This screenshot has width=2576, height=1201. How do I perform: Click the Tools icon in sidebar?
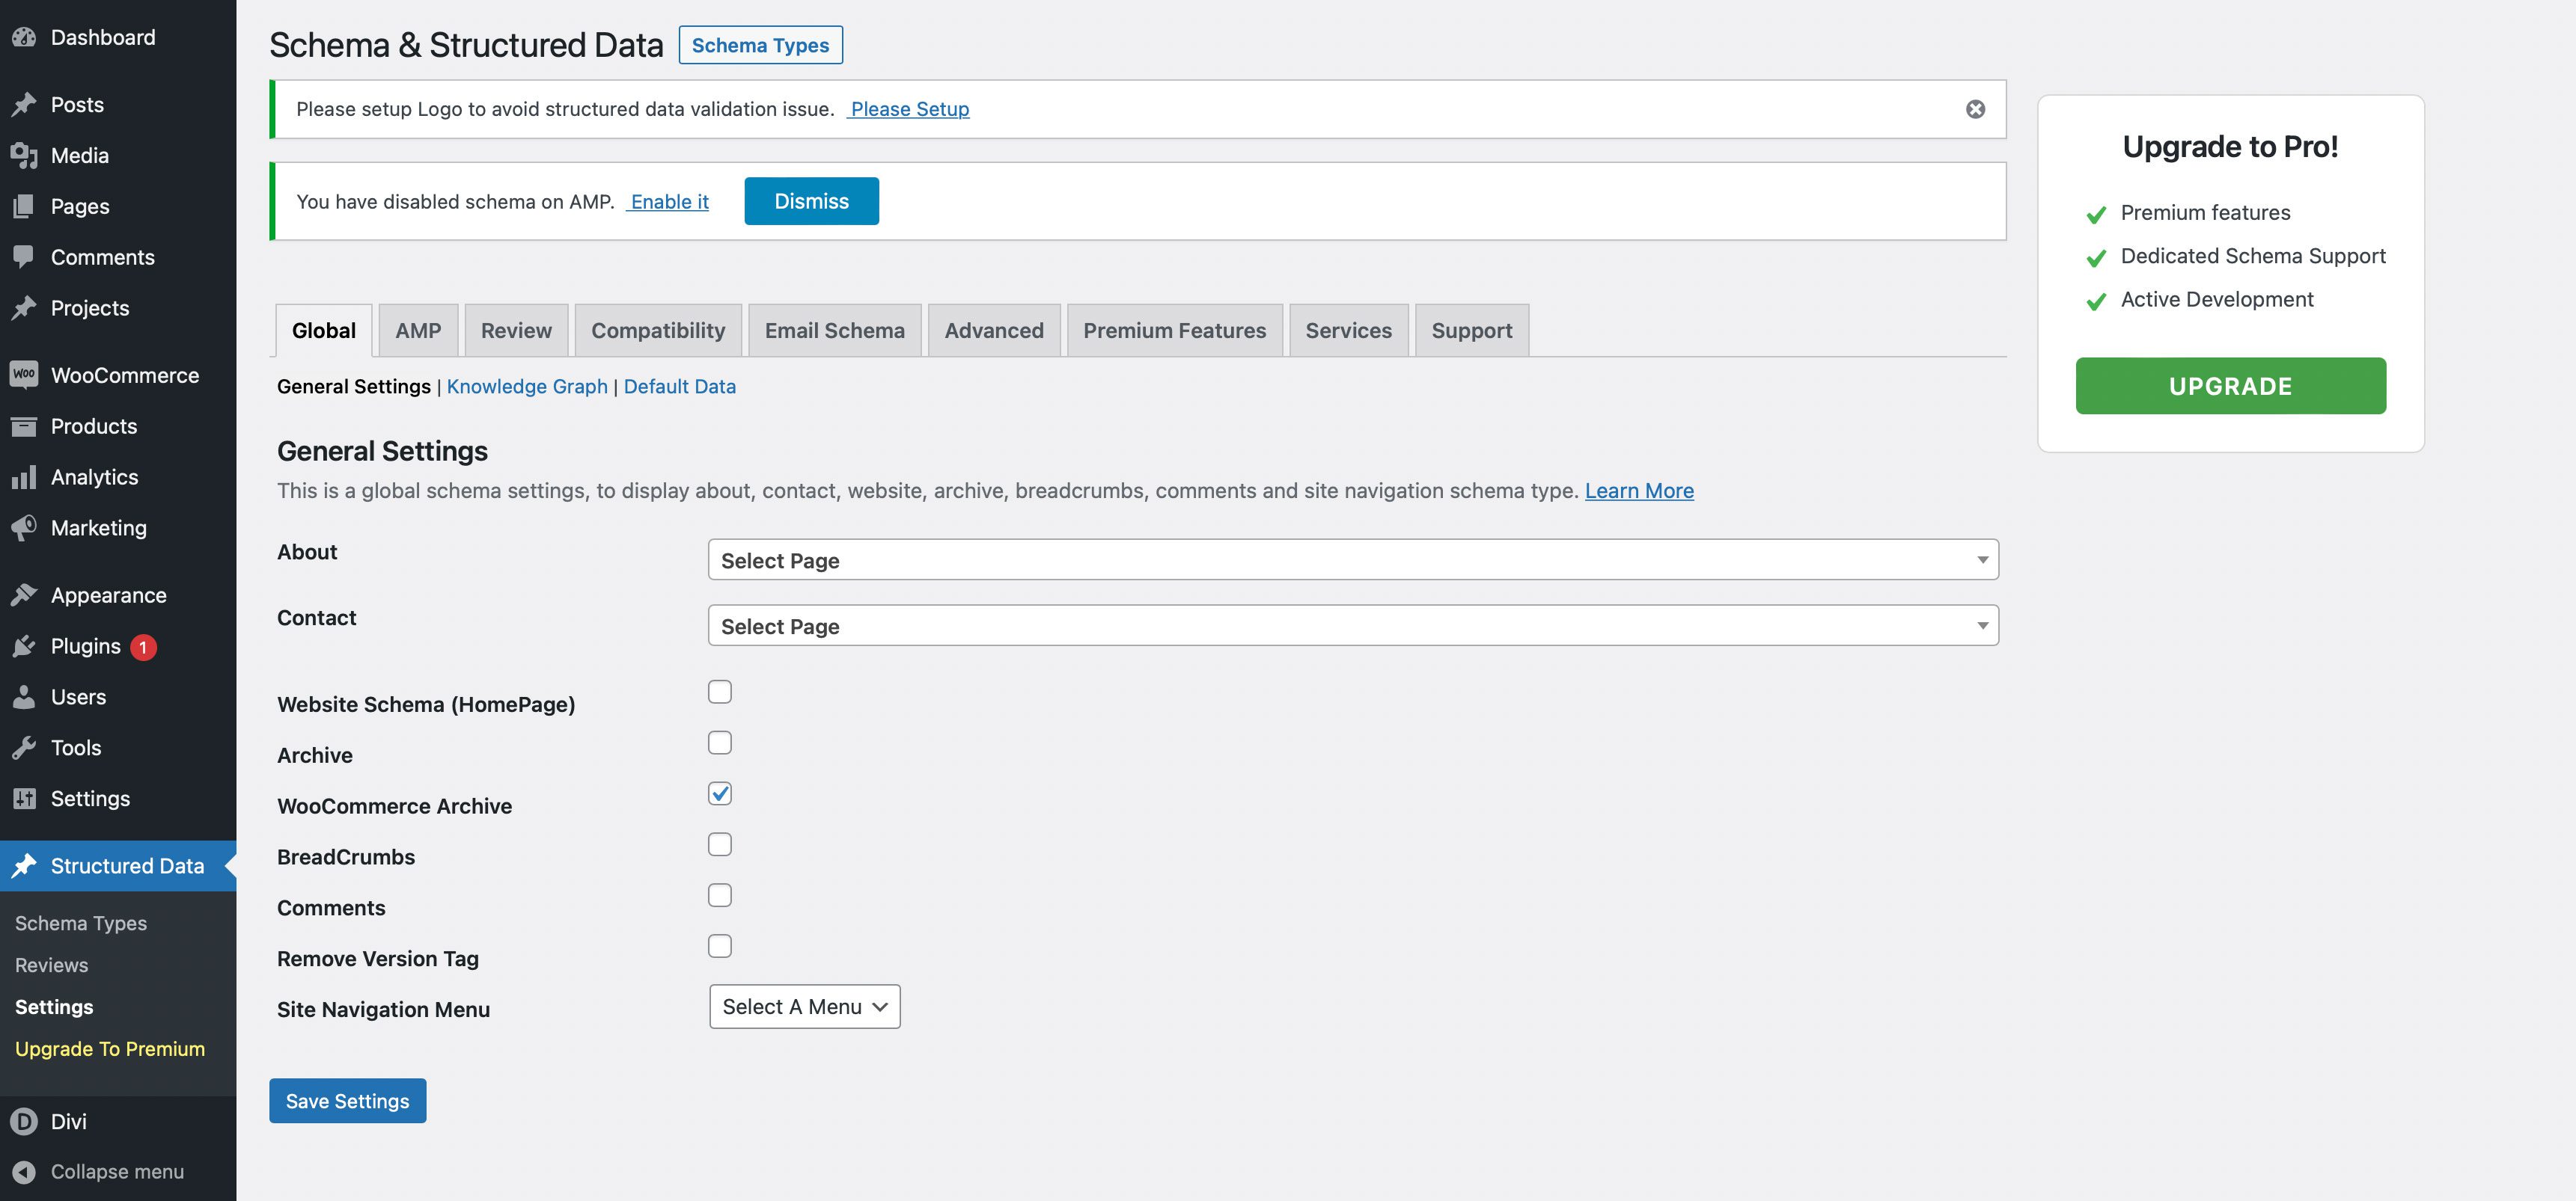coord(25,746)
